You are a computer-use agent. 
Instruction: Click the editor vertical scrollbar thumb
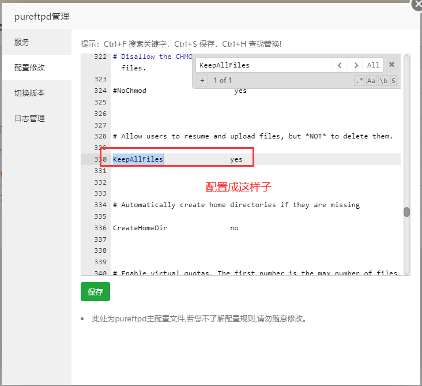click(406, 212)
